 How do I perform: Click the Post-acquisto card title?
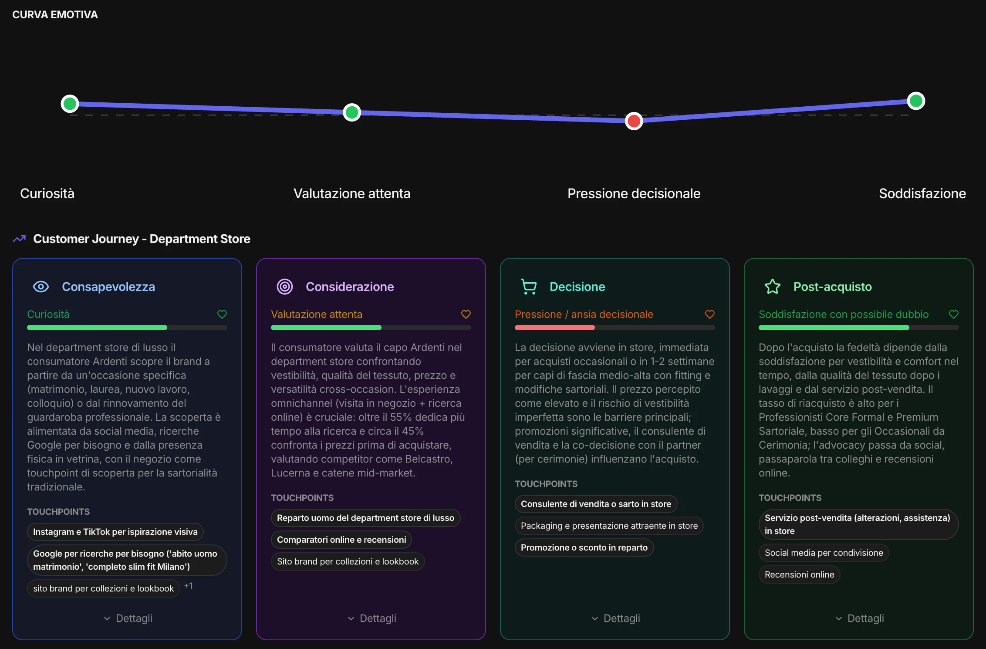click(x=833, y=287)
